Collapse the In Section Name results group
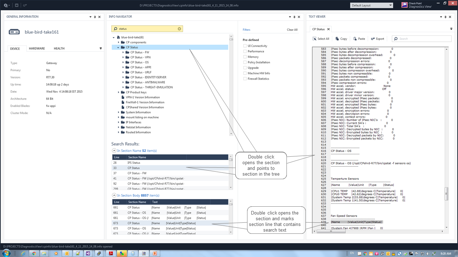This screenshot has height=257, width=458. point(114,151)
